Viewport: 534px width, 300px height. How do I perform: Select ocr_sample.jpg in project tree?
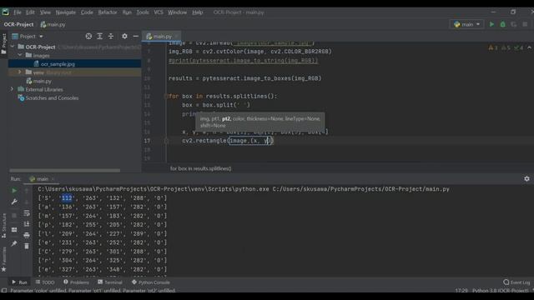pyautogui.click(x=58, y=64)
